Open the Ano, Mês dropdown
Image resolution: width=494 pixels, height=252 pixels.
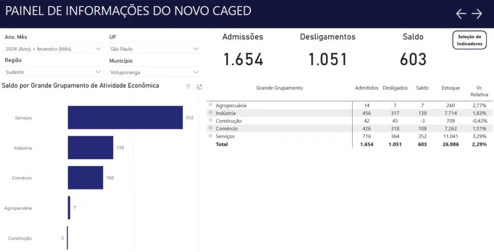coord(54,49)
